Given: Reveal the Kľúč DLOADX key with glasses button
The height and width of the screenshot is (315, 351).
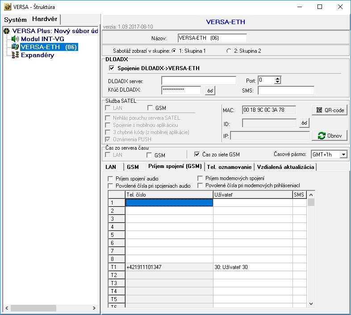Looking at the screenshot, I should [x=210, y=91].
